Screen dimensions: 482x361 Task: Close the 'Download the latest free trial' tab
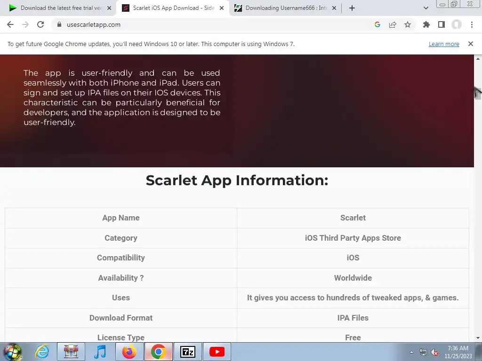pos(109,8)
